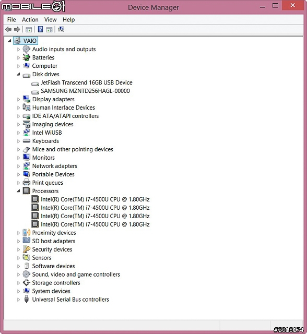Click the Universal Serial Bus controllers icon
Screen dimensions: 307x334
tap(27, 299)
